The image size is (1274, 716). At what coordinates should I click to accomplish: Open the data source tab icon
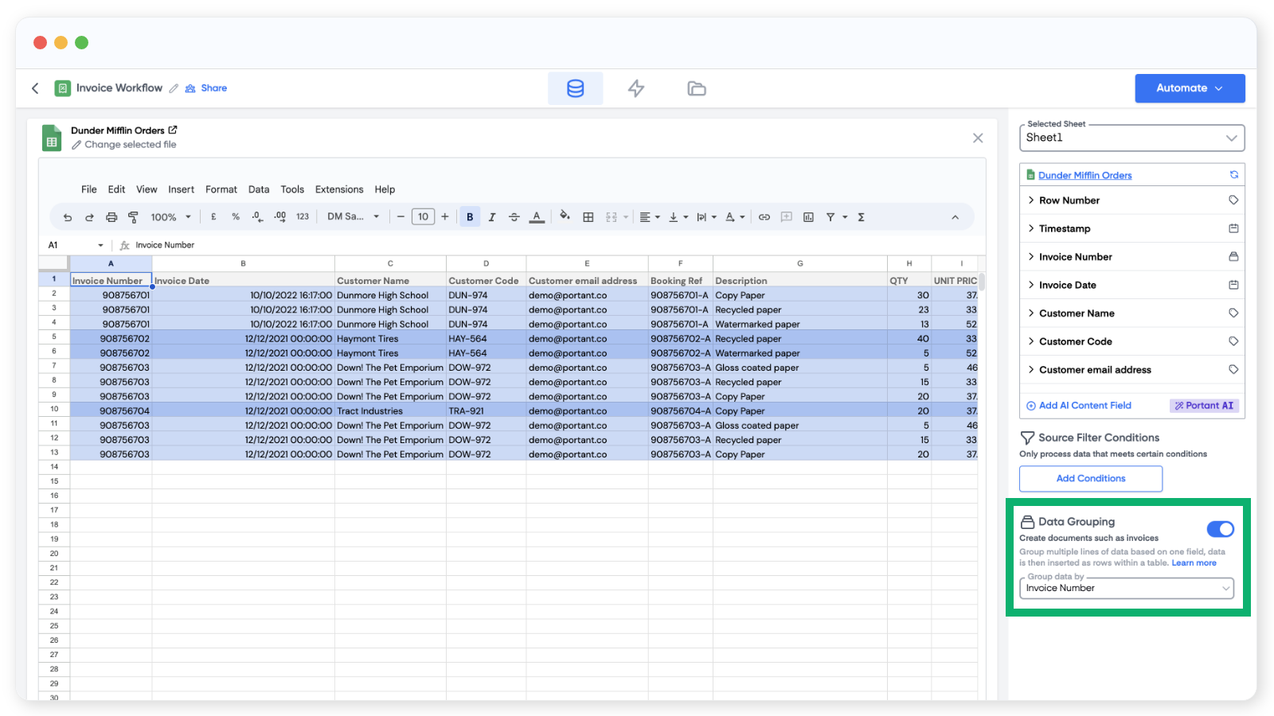tap(575, 88)
